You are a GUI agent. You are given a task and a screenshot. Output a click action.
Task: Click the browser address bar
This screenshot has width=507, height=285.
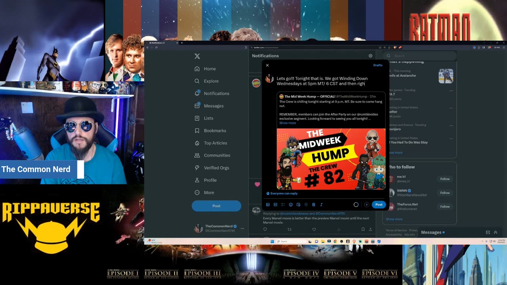pyautogui.click(x=313, y=47)
